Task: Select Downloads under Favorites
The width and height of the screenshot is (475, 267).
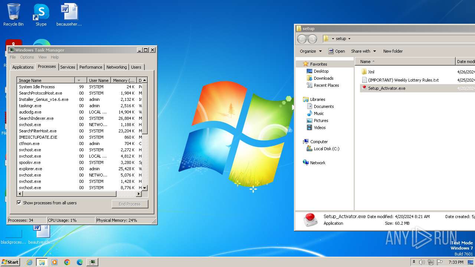Action: [324, 78]
